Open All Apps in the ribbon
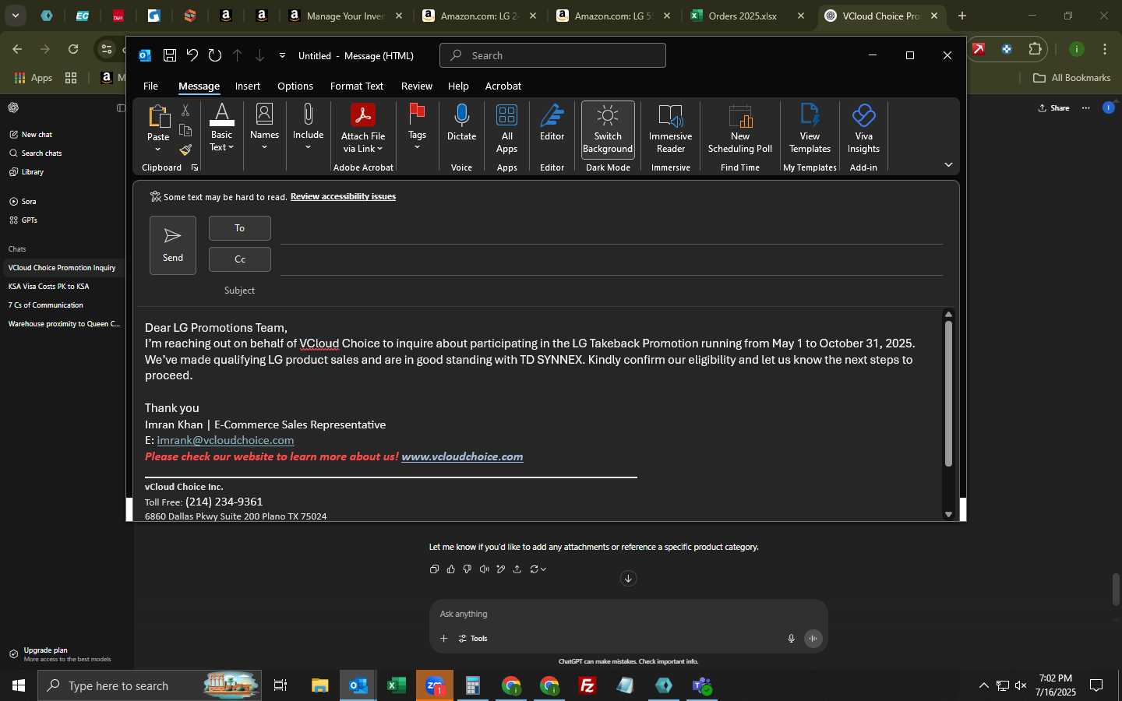Screen dimensions: 1122x701 tap(506, 129)
